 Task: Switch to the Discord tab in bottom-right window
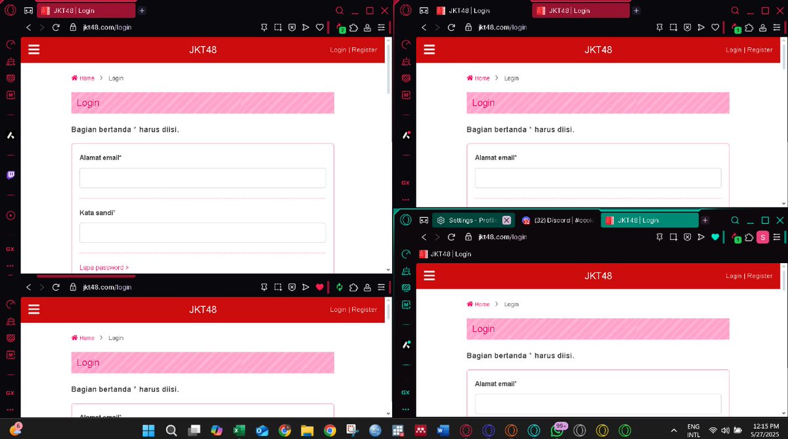point(558,220)
